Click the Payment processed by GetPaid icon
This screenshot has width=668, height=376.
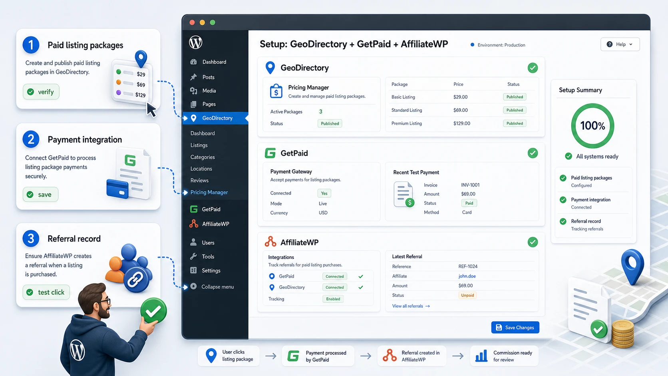point(293,356)
